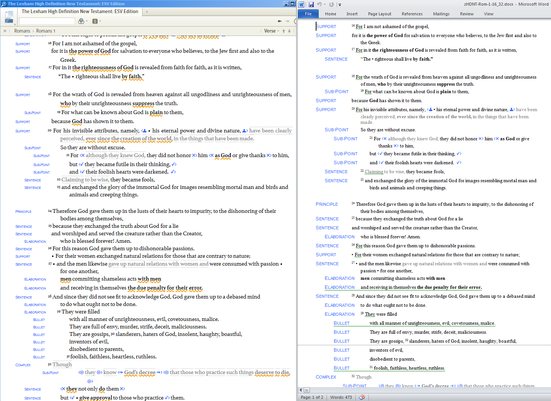Click the 'Words: 473' word count
551x401 pixels.
click(x=341, y=397)
